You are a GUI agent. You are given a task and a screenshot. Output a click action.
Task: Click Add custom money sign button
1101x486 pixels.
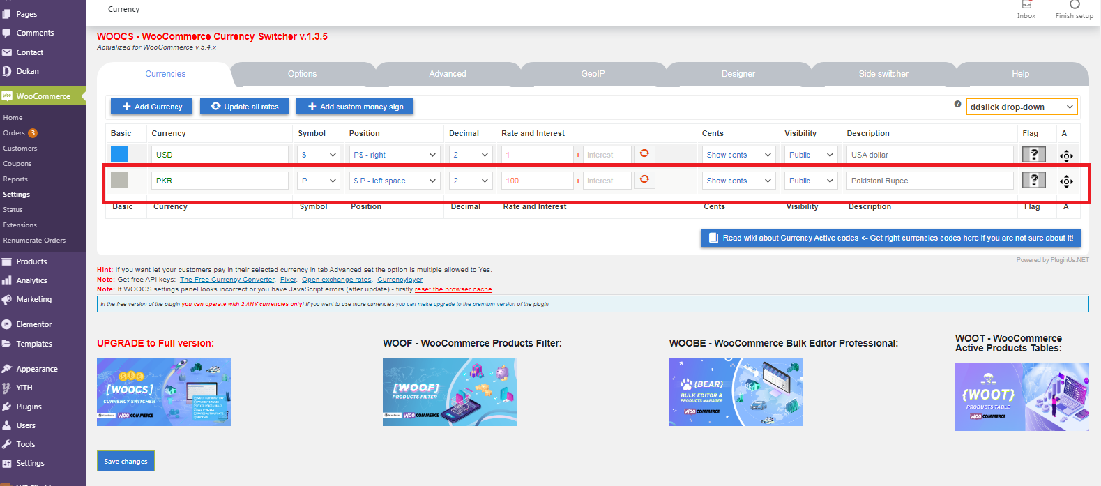coord(355,107)
